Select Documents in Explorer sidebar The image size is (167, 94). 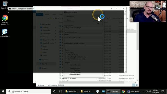click(x=46, y=34)
